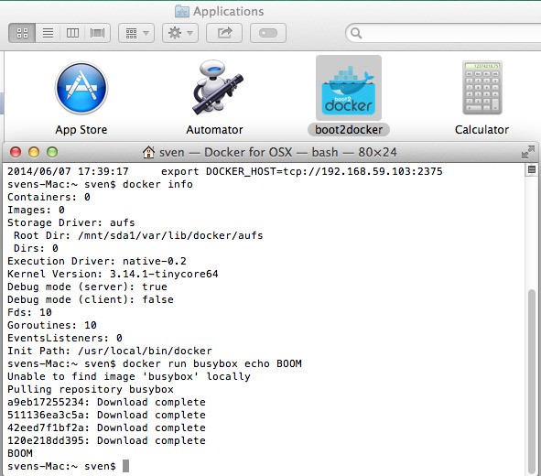Viewport: 541px width, 476px height.
Task: Select the App Store application icon
Action: point(81,88)
